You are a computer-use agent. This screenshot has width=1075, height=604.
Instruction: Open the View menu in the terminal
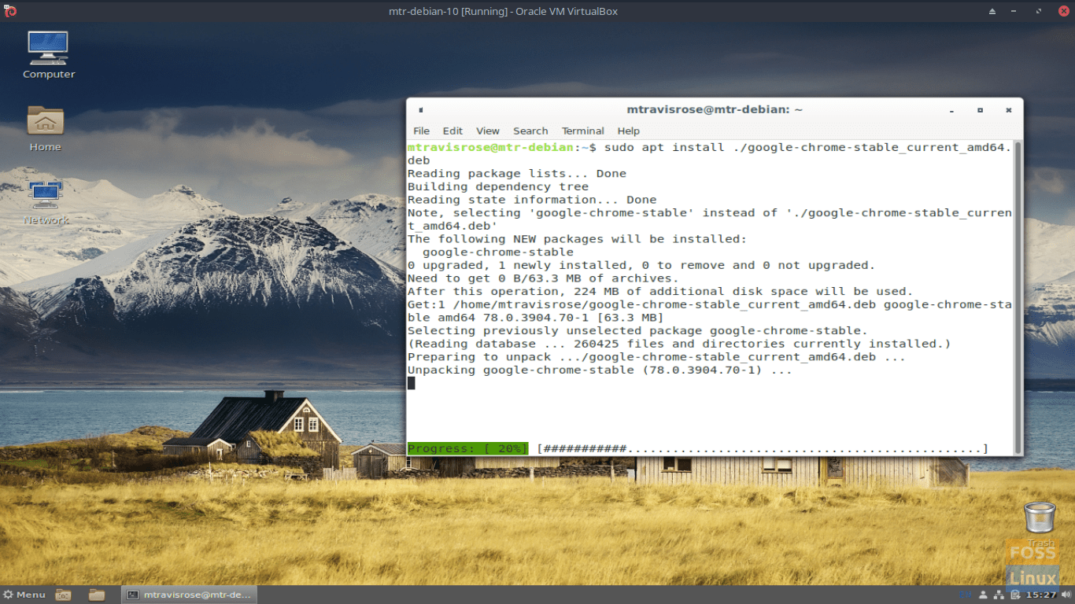pyautogui.click(x=488, y=131)
